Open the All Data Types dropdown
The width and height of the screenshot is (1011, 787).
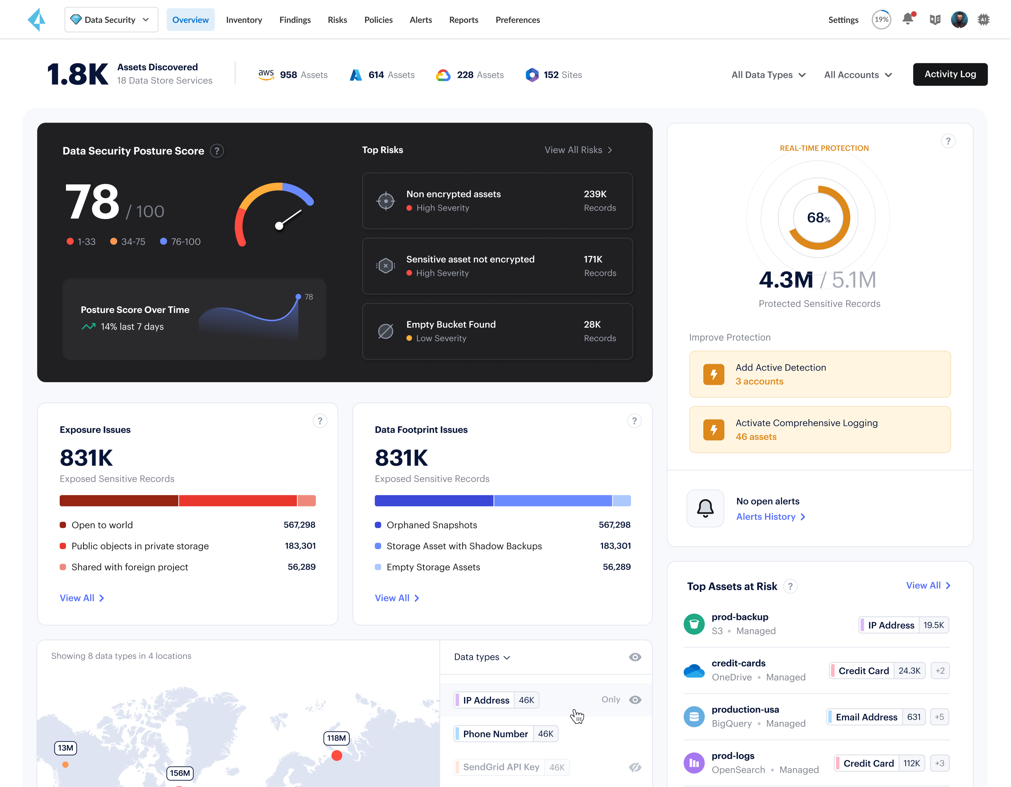pyautogui.click(x=768, y=74)
